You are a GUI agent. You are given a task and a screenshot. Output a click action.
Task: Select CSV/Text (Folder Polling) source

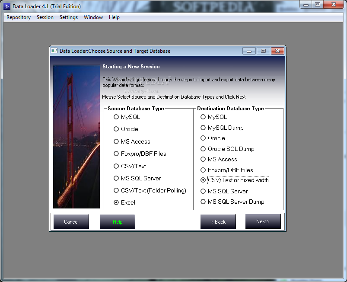[150, 190]
